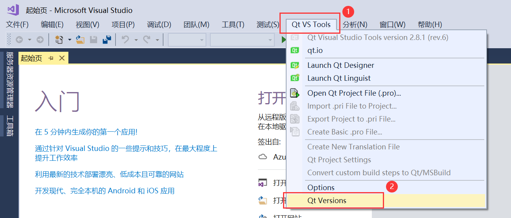The width and height of the screenshot is (511, 218).
Task: Select Create Basic .pro File...
Action: (x=386, y=132)
